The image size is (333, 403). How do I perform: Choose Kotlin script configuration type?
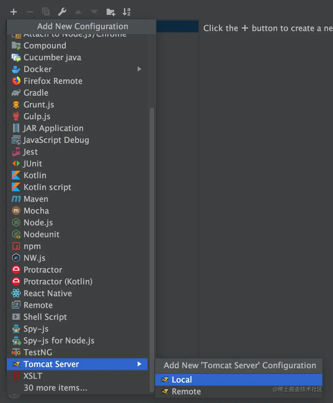point(77,187)
